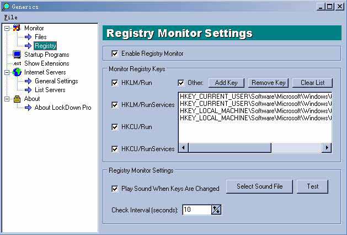Disable the Enable Registry Monitor checkbox

point(115,54)
